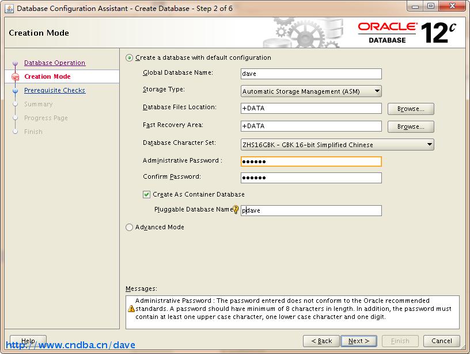Click the Next button
470x354 pixels.
pos(359,341)
